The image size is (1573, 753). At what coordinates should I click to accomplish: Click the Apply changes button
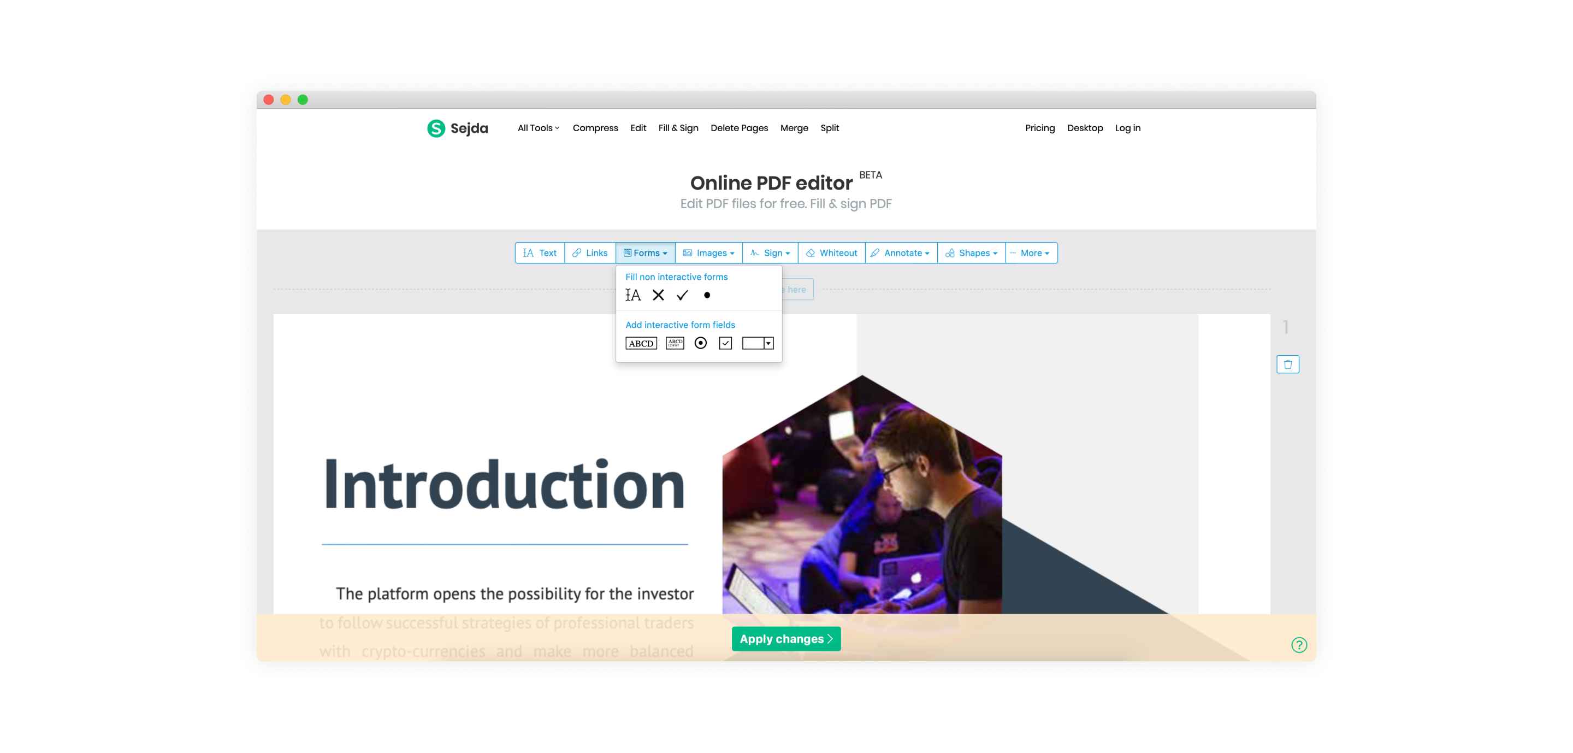point(785,639)
